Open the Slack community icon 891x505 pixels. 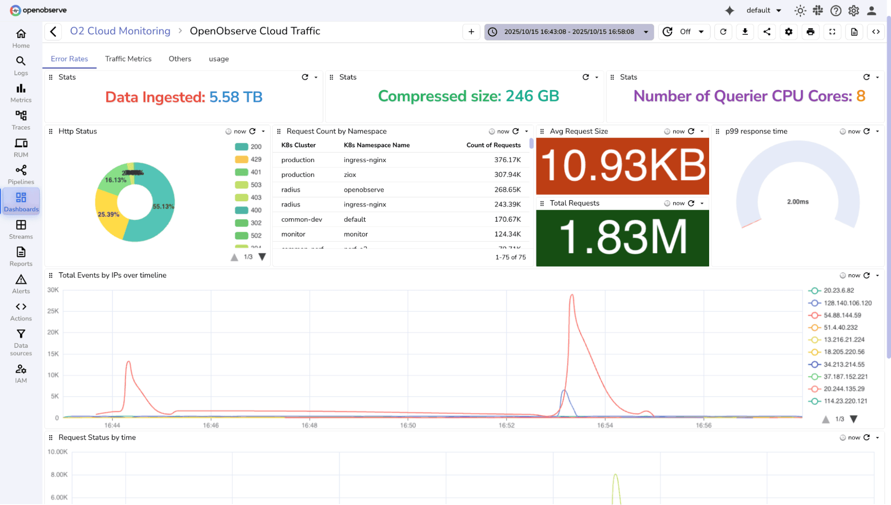[x=818, y=10]
